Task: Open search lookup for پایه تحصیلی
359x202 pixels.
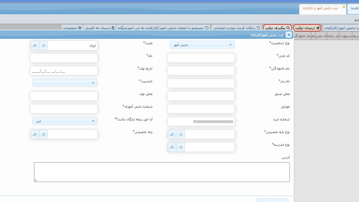Action: click(x=35, y=134)
